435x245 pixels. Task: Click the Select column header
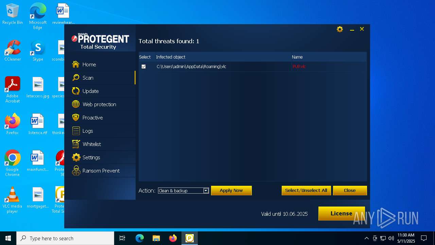[x=145, y=57]
